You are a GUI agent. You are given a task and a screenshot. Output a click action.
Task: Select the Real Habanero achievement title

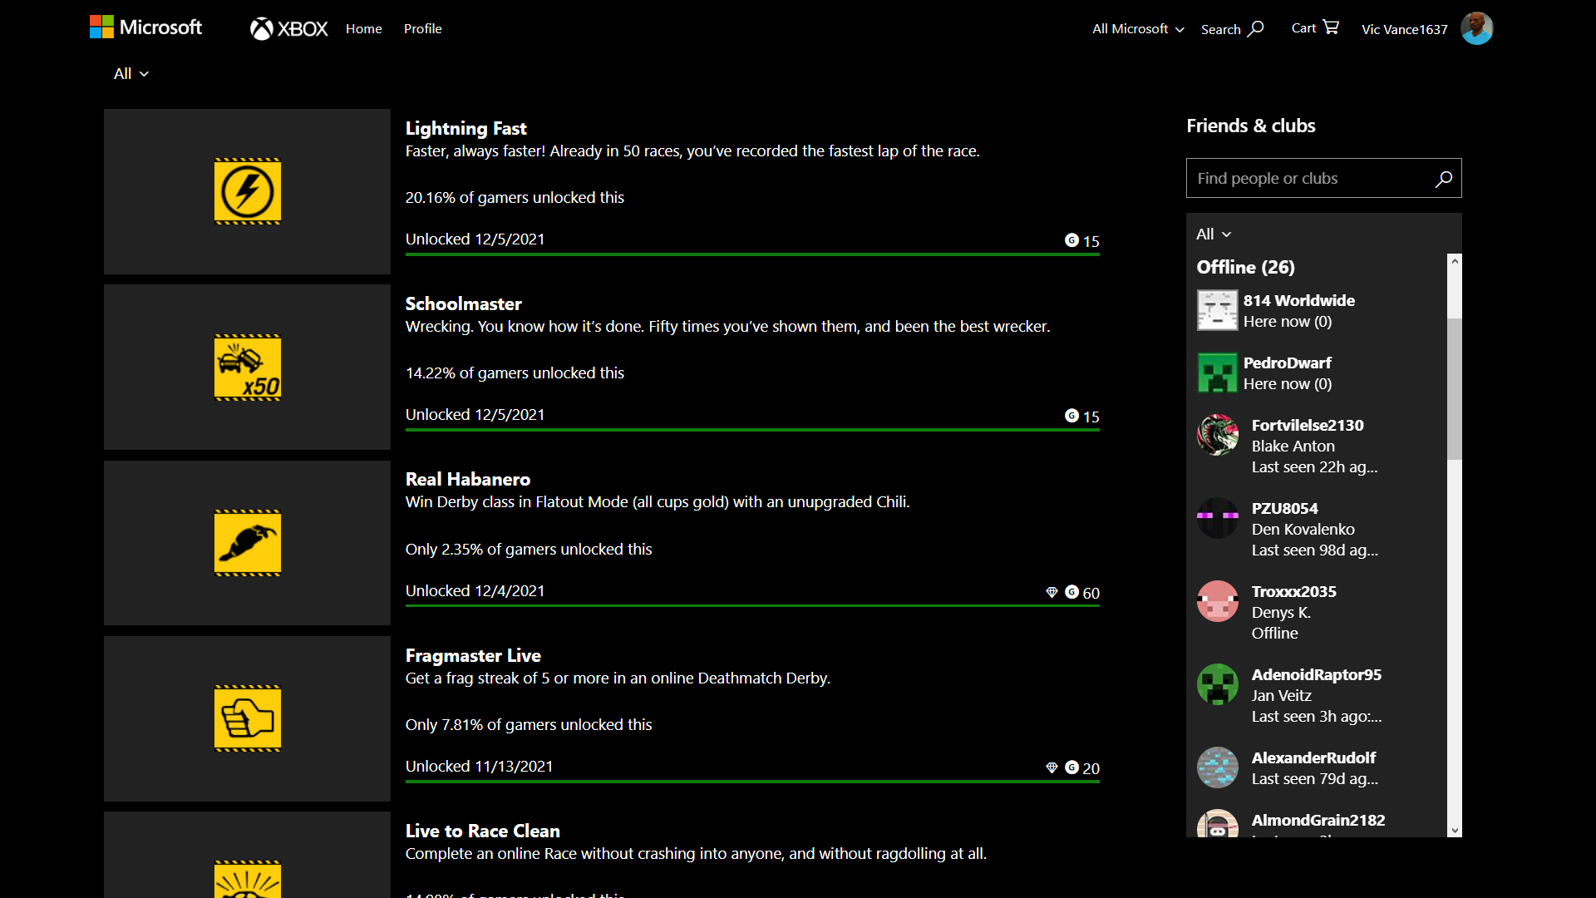pyautogui.click(x=467, y=479)
